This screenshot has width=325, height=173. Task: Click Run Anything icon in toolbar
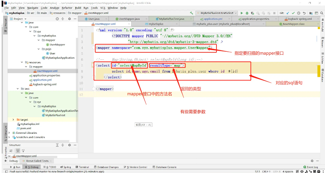[316, 13]
